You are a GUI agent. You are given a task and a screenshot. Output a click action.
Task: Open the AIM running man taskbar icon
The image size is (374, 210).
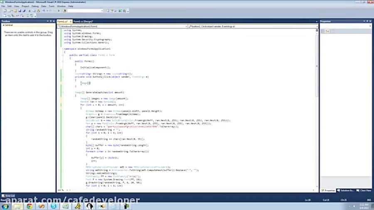[x=78, y=206]
